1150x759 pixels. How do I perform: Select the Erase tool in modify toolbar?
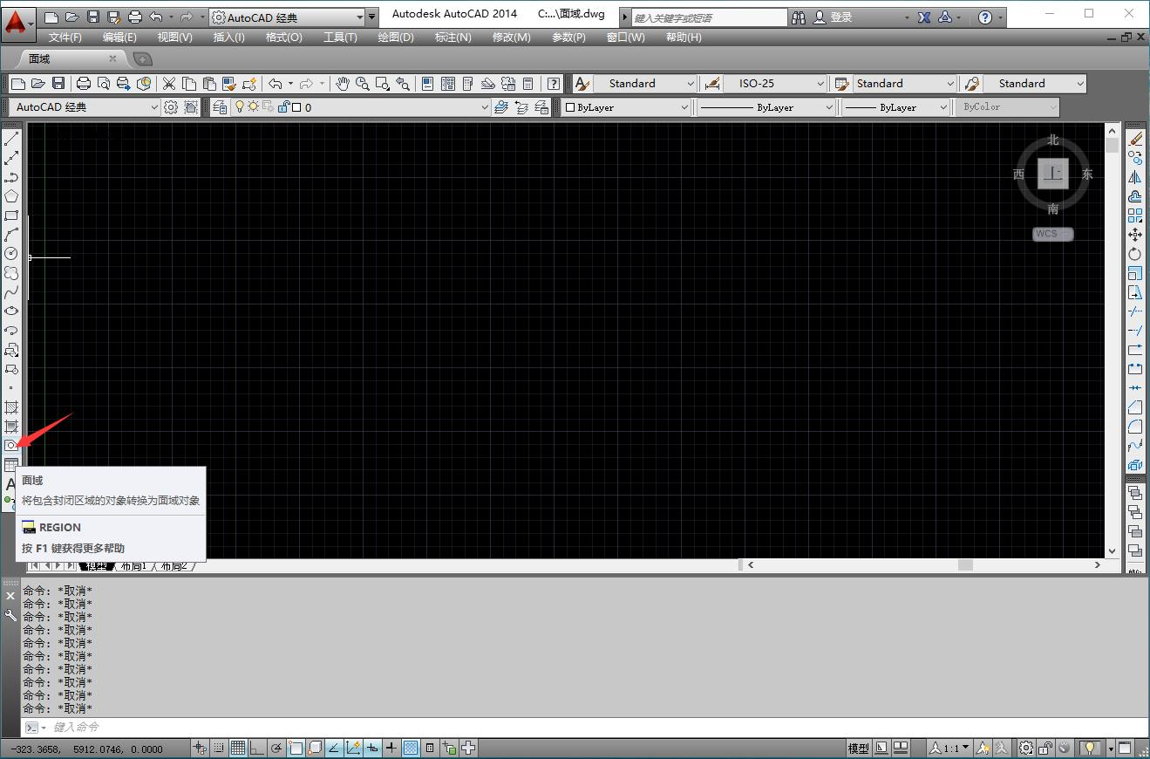click(x=1135, y=138)
